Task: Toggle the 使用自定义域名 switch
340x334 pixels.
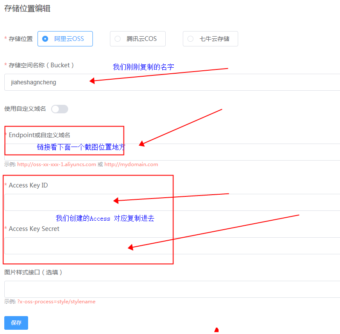Action: pyautogui.click(x=60, y=109)
